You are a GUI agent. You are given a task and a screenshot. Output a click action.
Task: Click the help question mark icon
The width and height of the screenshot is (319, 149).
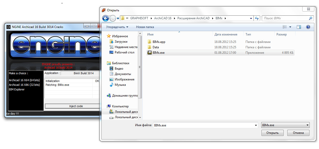pyautogui.click(x=308, y=27)
